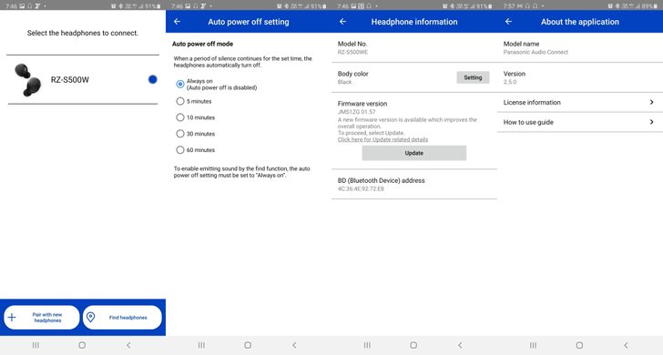663x355 pixels.
Task: Select the RZ-S500W radio dot
Action: (153, 79)
